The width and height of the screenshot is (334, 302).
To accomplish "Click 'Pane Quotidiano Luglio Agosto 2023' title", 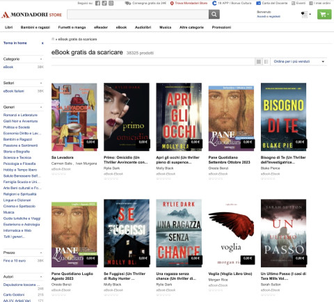I will point(72,276).
